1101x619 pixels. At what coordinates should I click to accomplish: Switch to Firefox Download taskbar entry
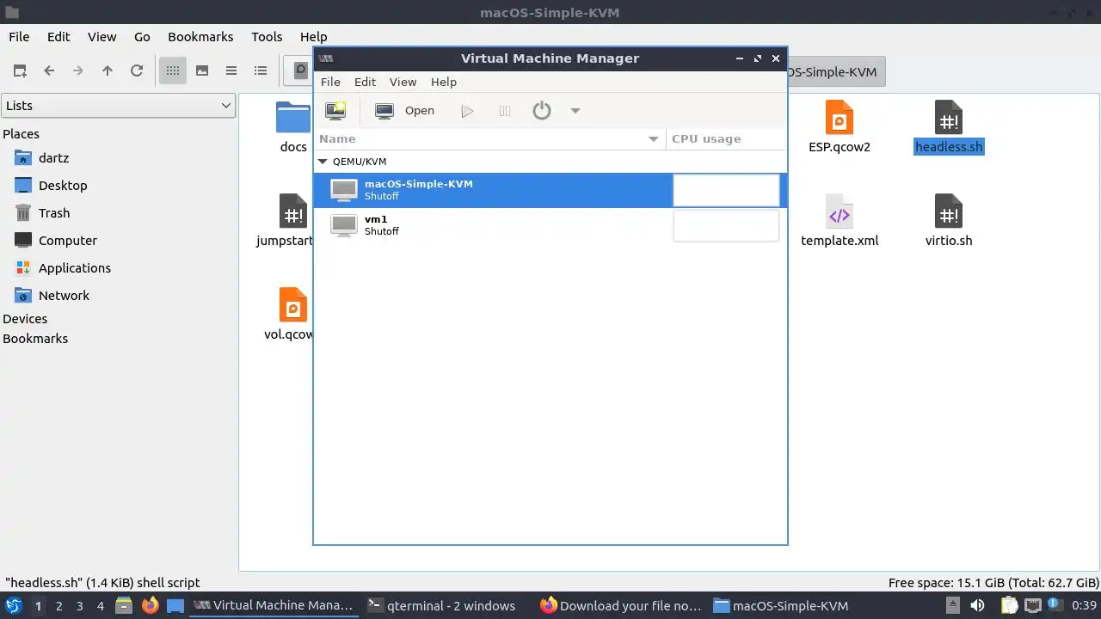tap(621, 605)
